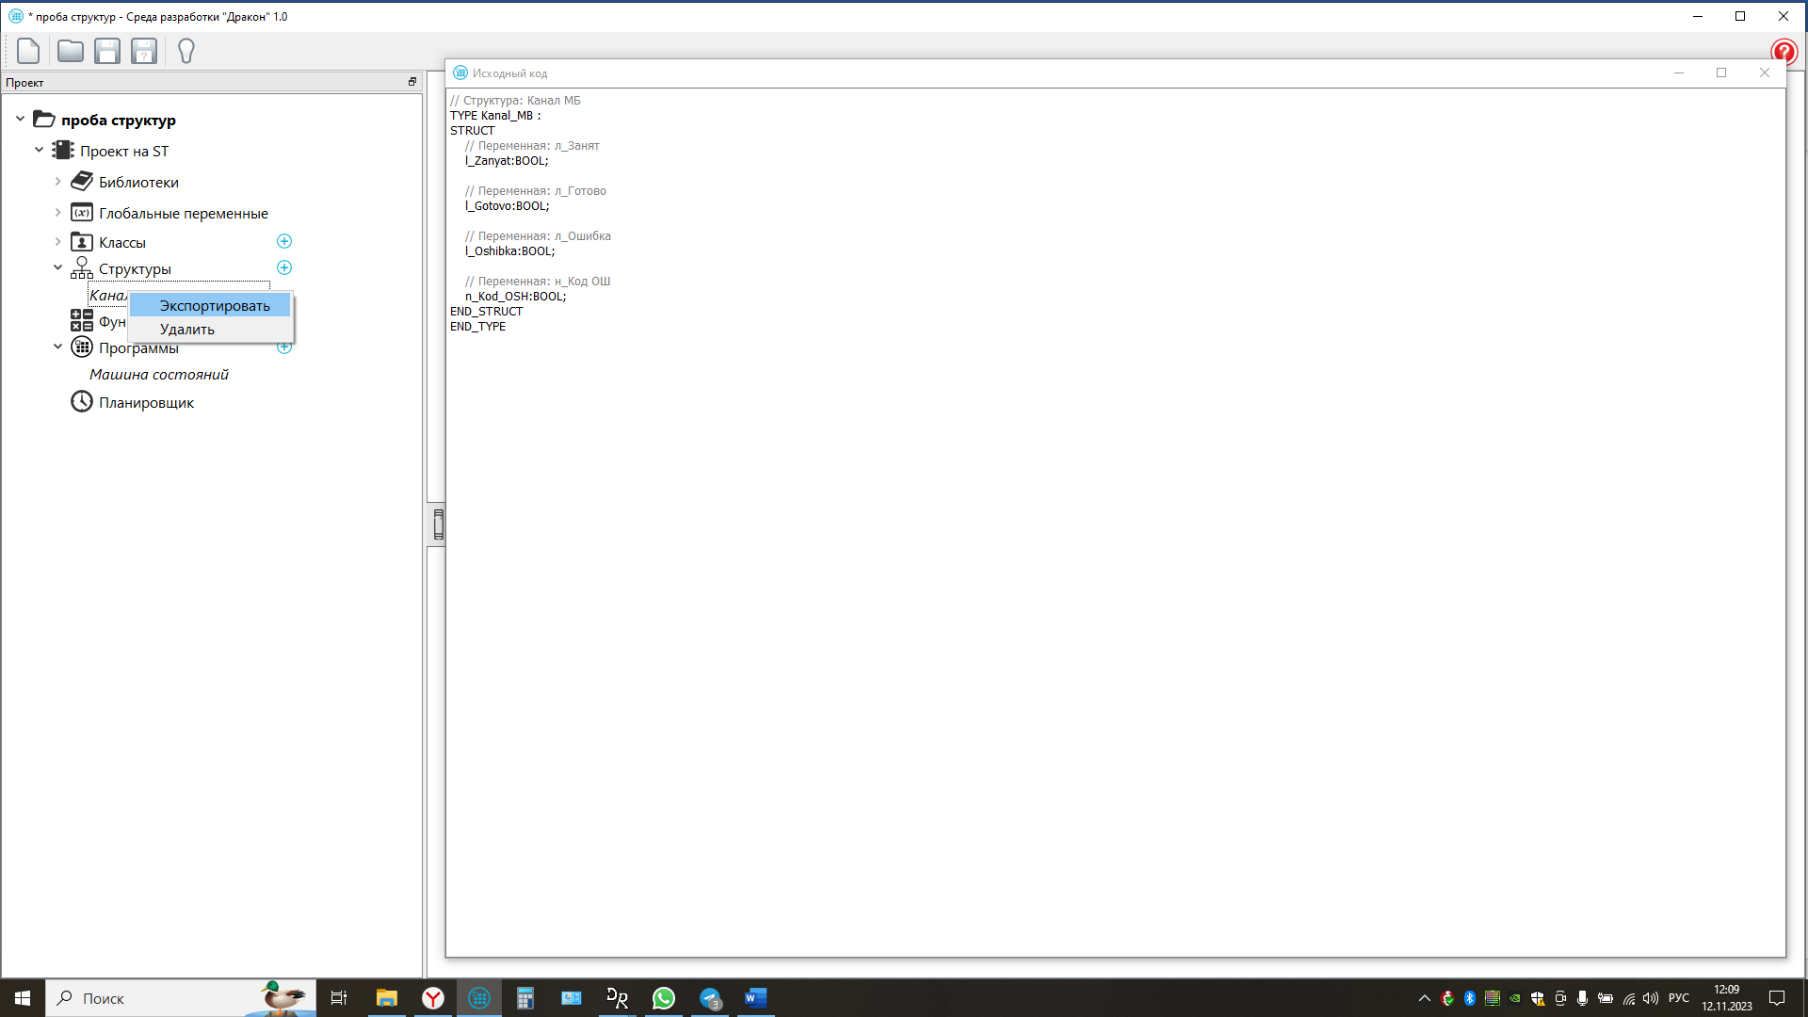
Task: Choose Экспортировать in the context menu
Action: point(214,306)
